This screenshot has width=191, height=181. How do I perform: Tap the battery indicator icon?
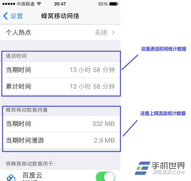(114, 4)
